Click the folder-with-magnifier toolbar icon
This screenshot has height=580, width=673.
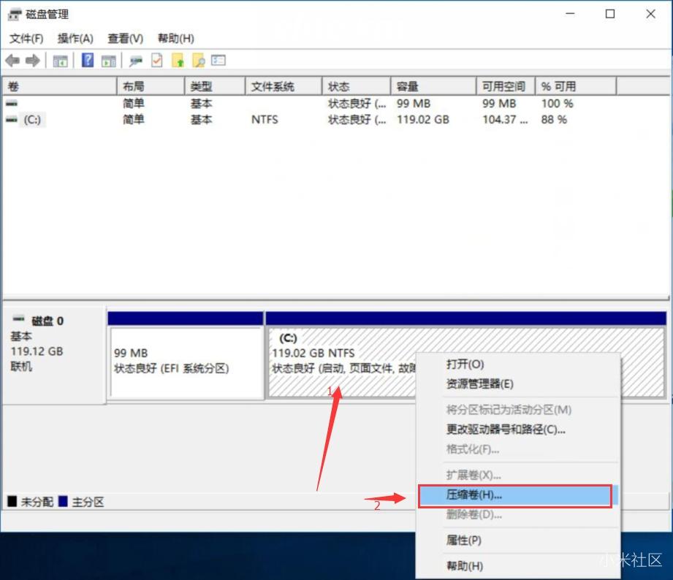click(198, 61)
